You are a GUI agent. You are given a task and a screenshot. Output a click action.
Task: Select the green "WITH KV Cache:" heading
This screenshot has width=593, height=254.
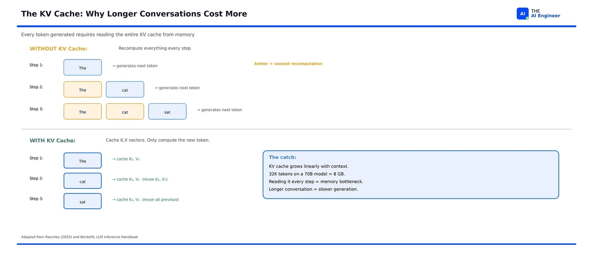(x=53, y=141)
